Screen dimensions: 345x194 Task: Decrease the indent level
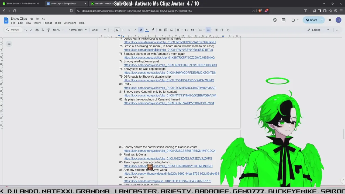pos(216,30)
